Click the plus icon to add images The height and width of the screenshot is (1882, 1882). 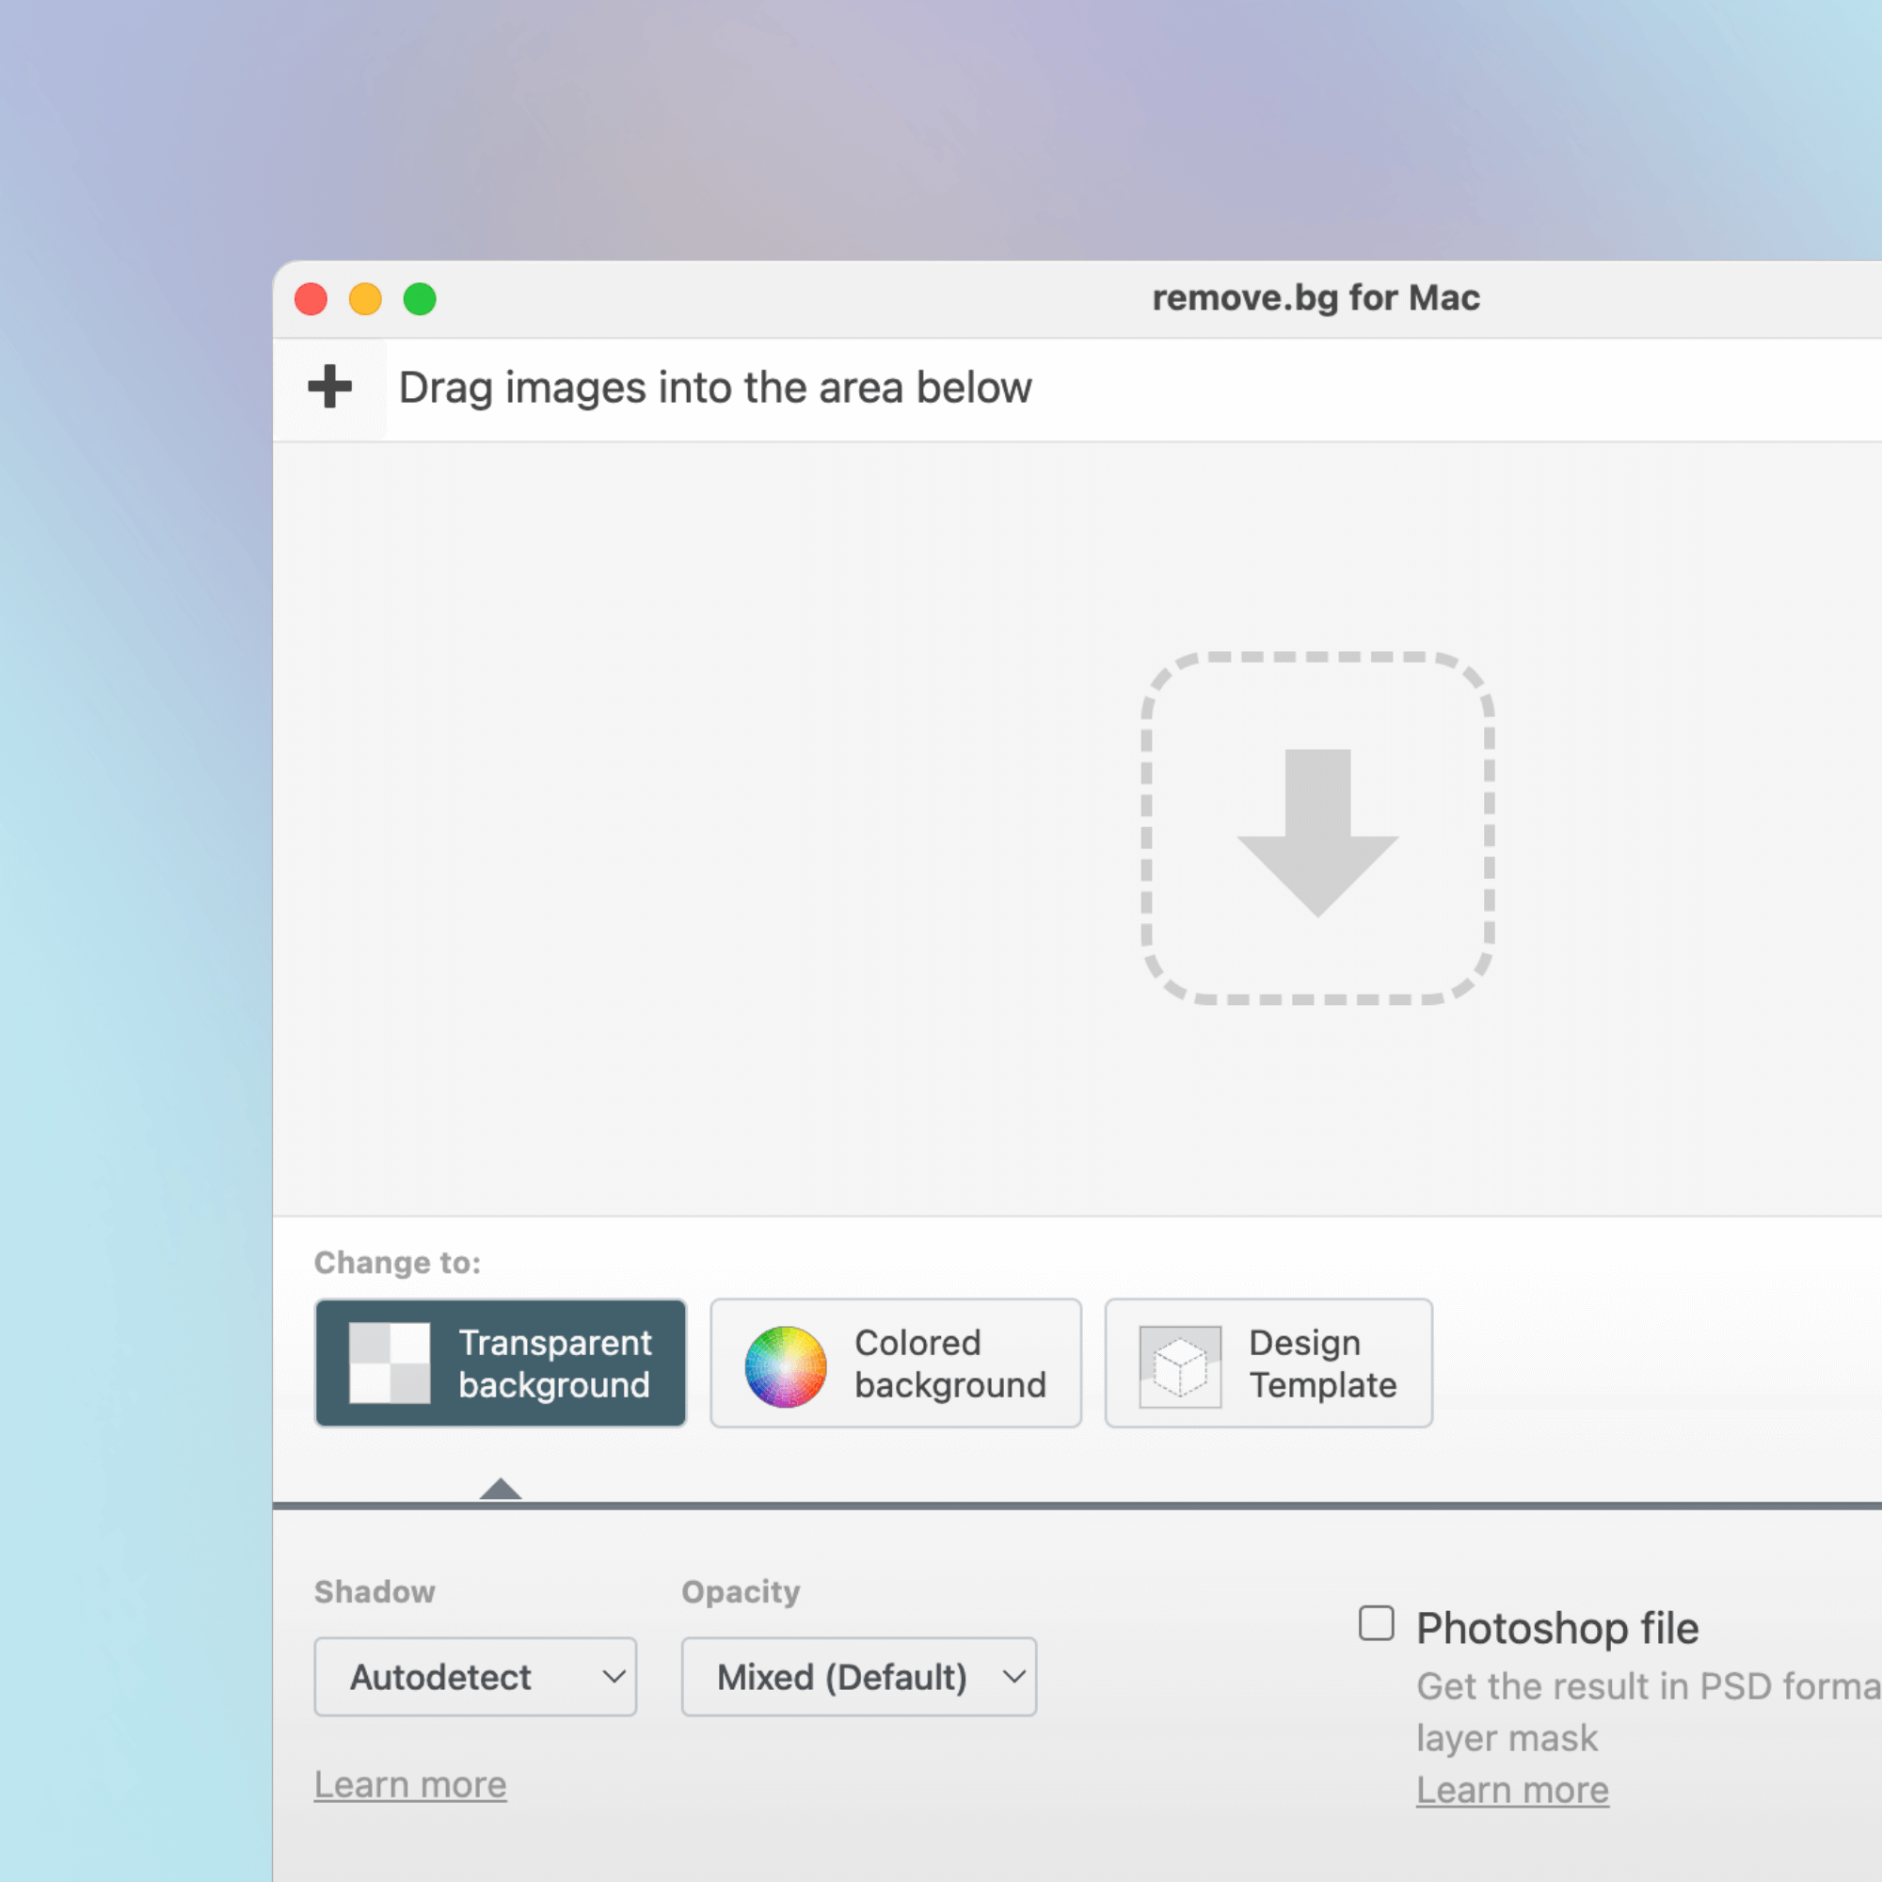tap(329, 387)
